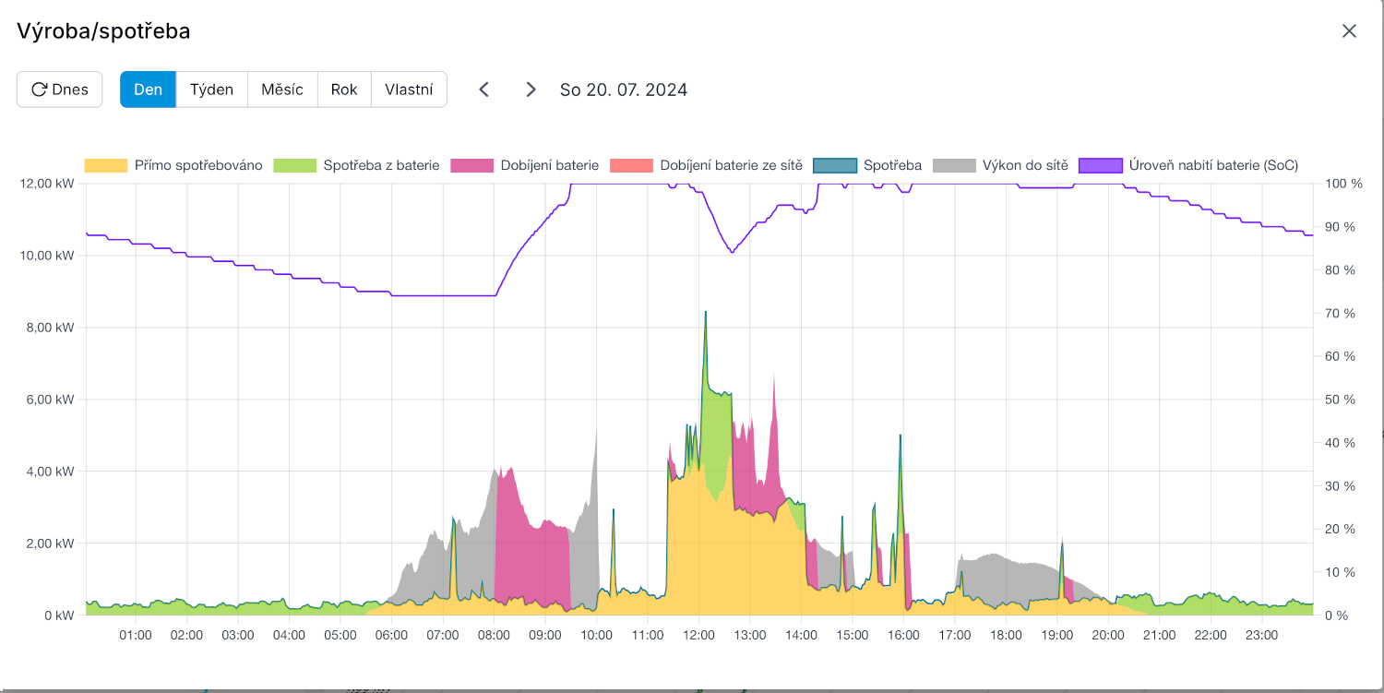Image resolution: width=1384 pixels, height=693 pixels.
Task: Open the Vlastní custom range
Action: click(409, 90)
